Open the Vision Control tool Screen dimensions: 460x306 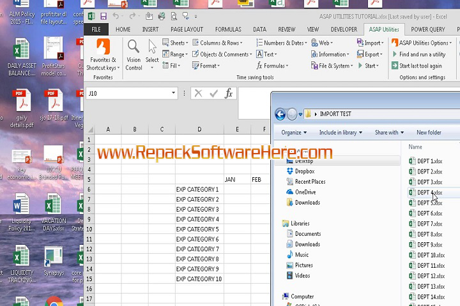tap(134, 55)
